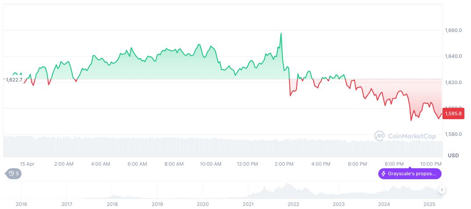Select year 2016 on the timeline navigator
Screen dimensions: 471x209
(x=21, y=204)
